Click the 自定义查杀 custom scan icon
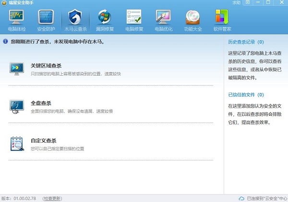 coord(17,143)
